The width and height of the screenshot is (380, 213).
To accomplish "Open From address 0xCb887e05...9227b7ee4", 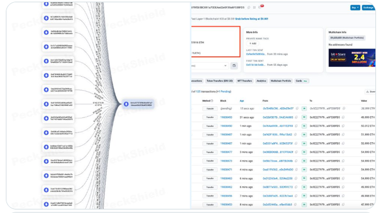I will click(x=278, y=196).
